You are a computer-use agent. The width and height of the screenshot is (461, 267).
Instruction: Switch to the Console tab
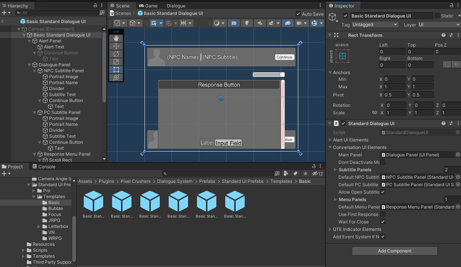click(44, 167)
